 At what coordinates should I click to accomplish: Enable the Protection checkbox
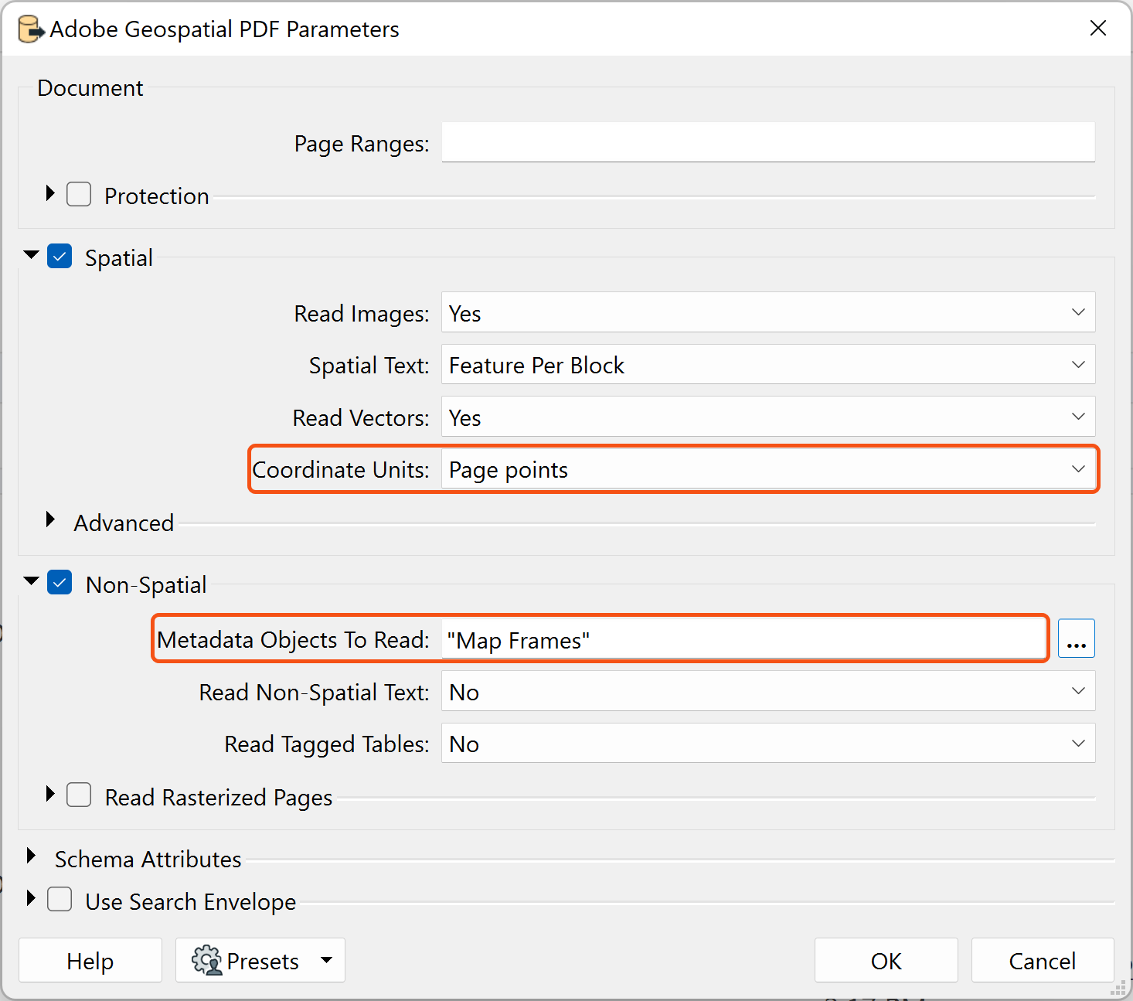79,194
